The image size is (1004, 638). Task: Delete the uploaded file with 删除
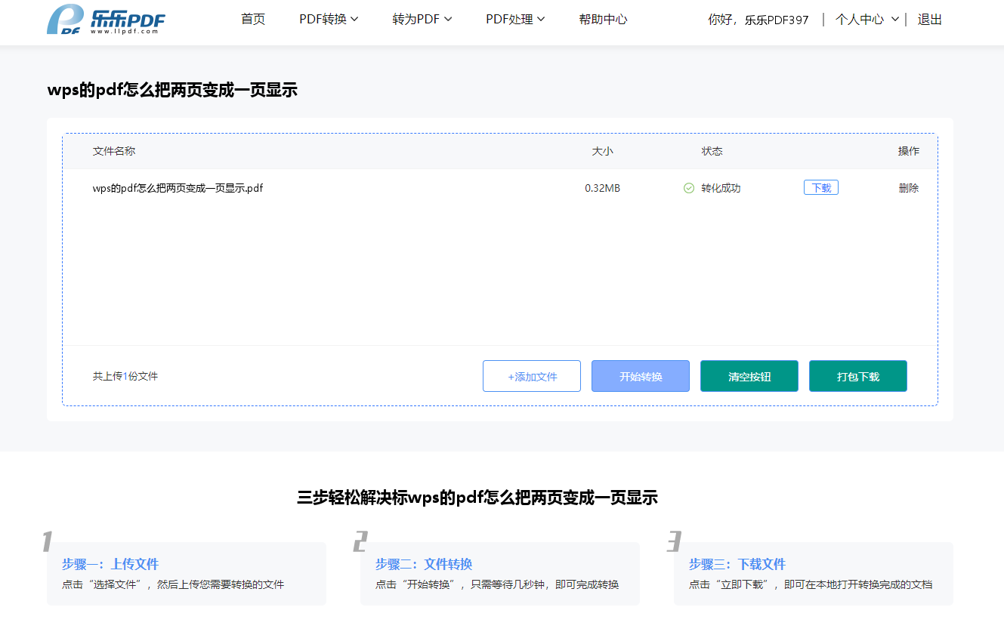909,188
